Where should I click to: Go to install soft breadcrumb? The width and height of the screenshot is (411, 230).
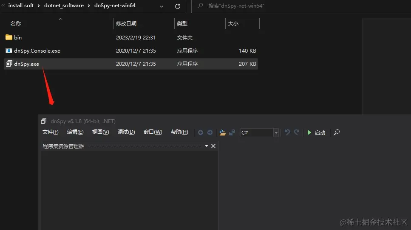(21, 6)
